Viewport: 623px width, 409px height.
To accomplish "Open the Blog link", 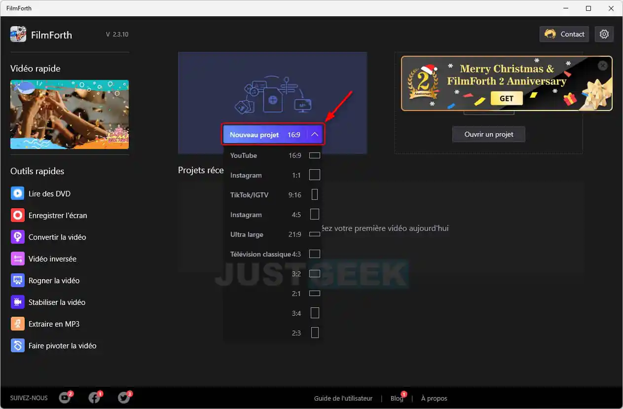I will pos(397,398).
